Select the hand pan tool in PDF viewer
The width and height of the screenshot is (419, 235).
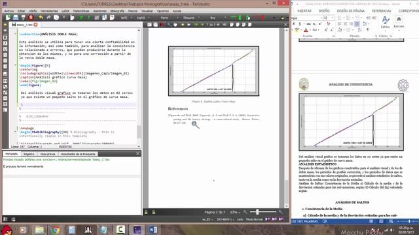pos(175,25)
